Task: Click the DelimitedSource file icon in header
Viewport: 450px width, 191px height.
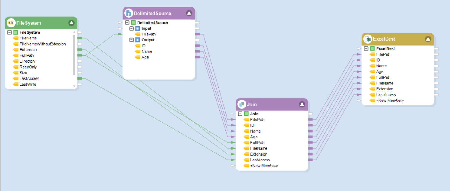Action: click(129, 13)
